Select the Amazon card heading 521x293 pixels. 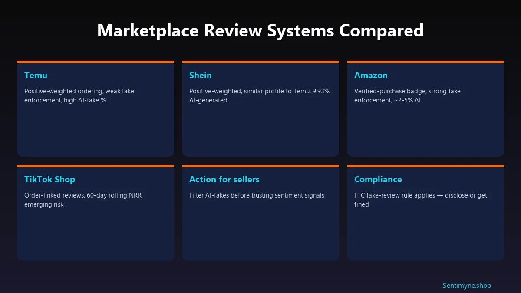pyautogui.click(x=371, y=75)
